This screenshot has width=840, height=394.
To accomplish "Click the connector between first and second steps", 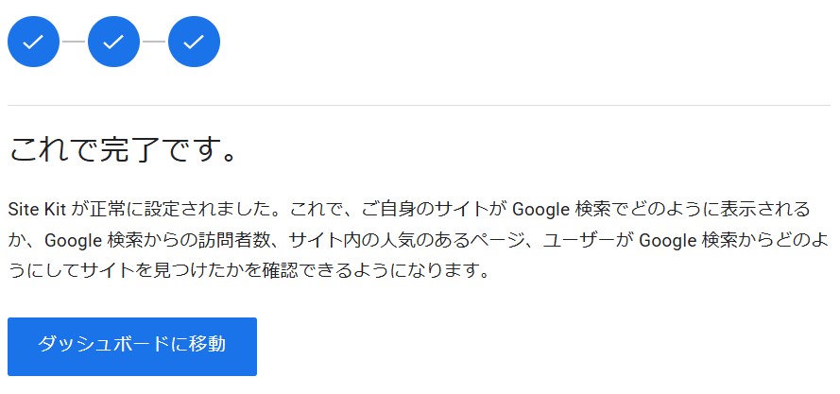I will coord(74,42).
